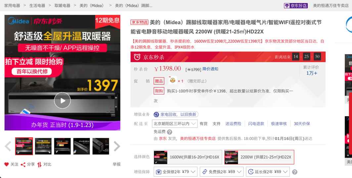Expand 全保修2年 ¥79 warranty dropdown
The image size is (352, 178).
tap(176, 172)
